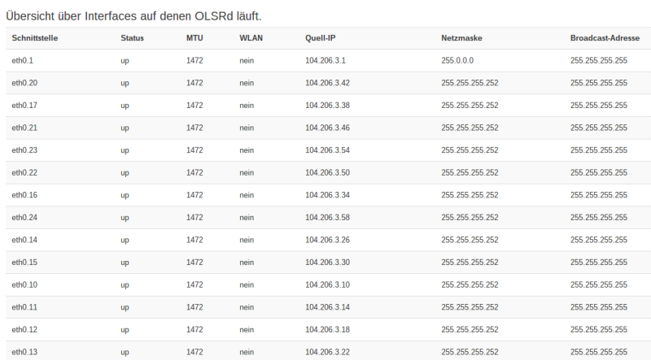Click the Quell-IP column header

pos(320,38)
